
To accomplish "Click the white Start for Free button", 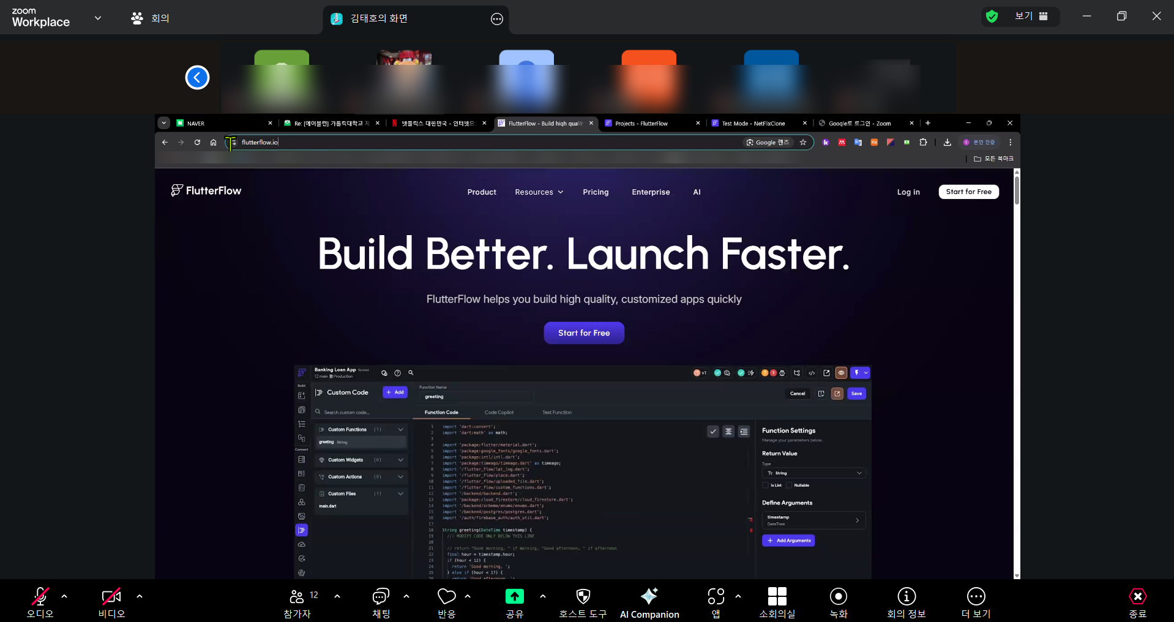I will [969, 192].
